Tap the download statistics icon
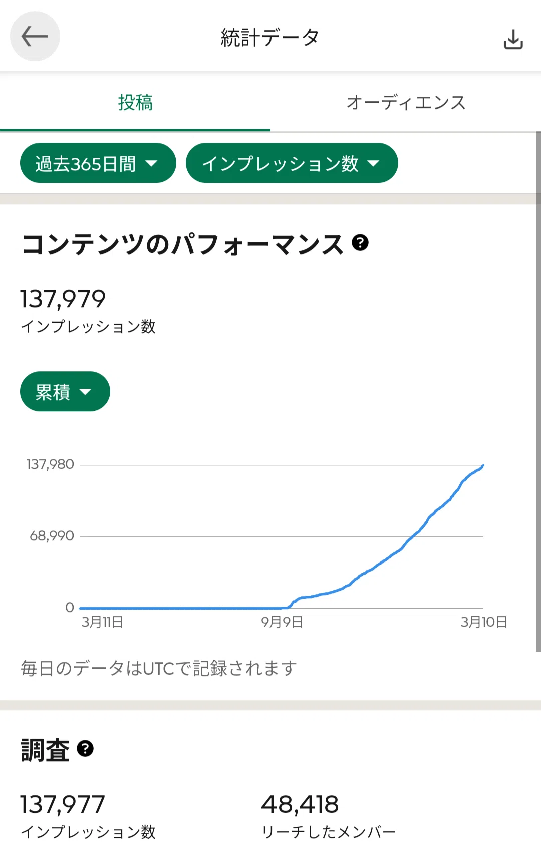541x843 pixels. pos(513,39)
